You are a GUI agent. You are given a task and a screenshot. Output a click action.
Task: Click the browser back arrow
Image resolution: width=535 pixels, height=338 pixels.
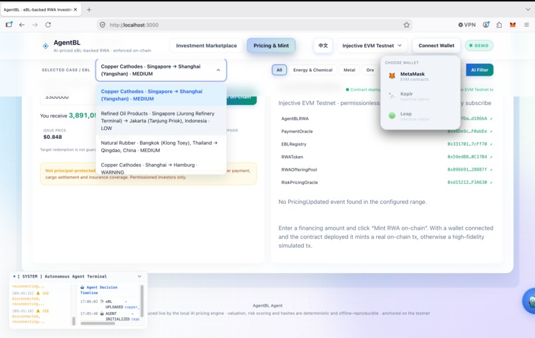(22, 25)
